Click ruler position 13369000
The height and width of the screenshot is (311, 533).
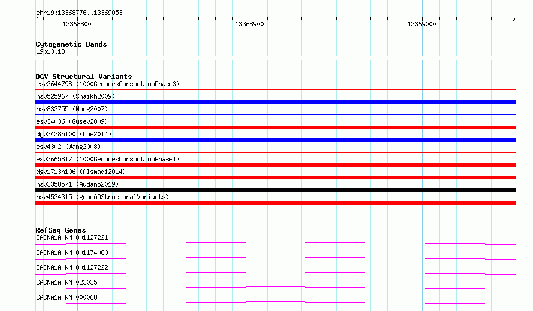click(422, 24)
